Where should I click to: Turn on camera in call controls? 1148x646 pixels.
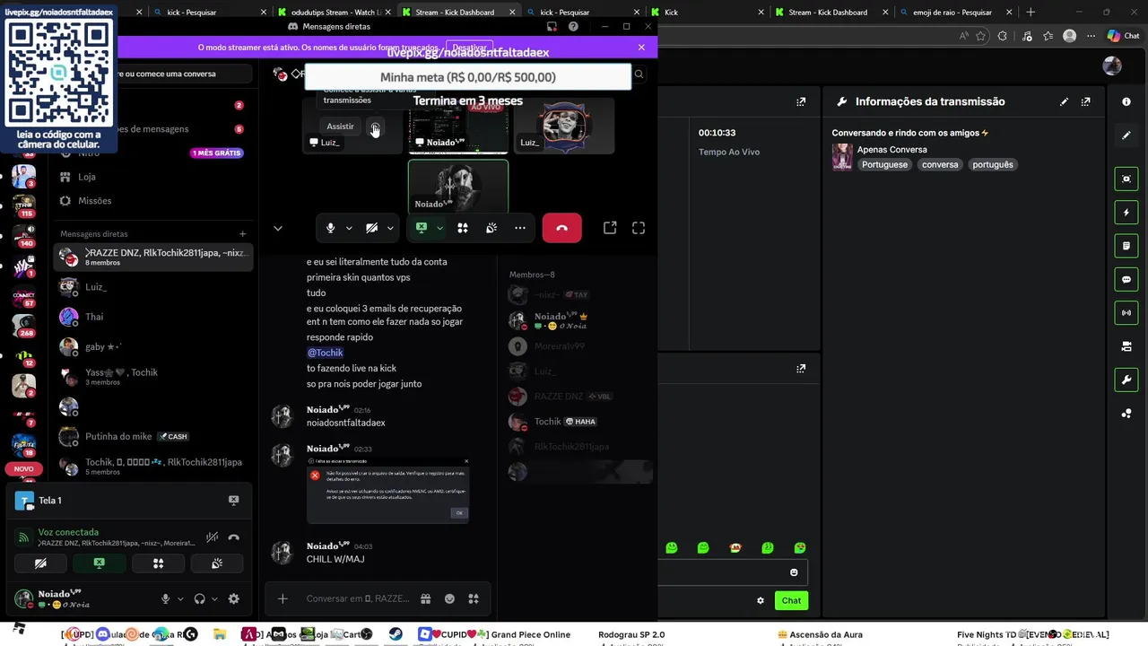click(372, 228)
